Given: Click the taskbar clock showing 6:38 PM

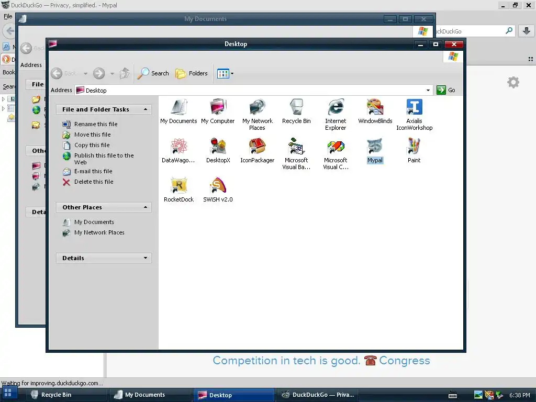Looking at the screenshot, I should 520,395.
